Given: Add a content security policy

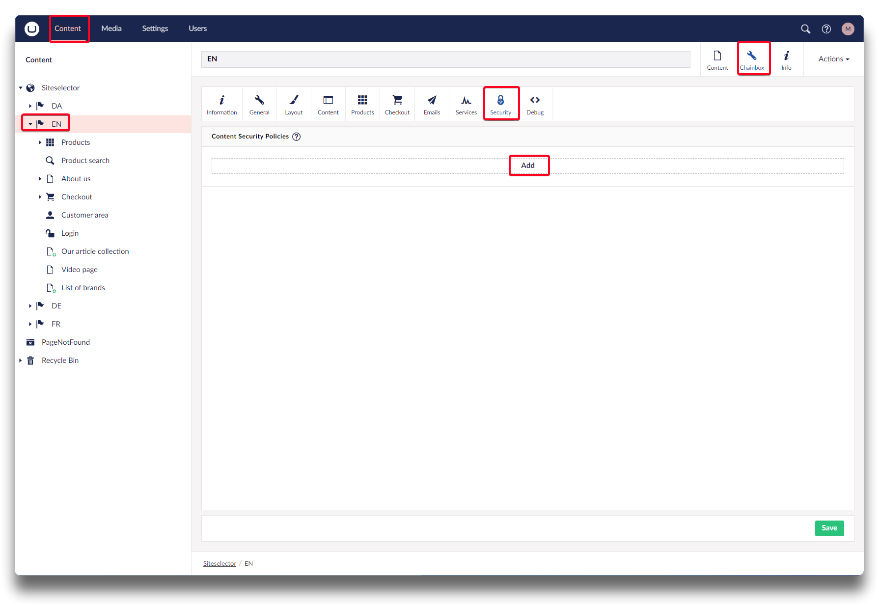Looking at the screenshot, I should [x=528, y=165].
